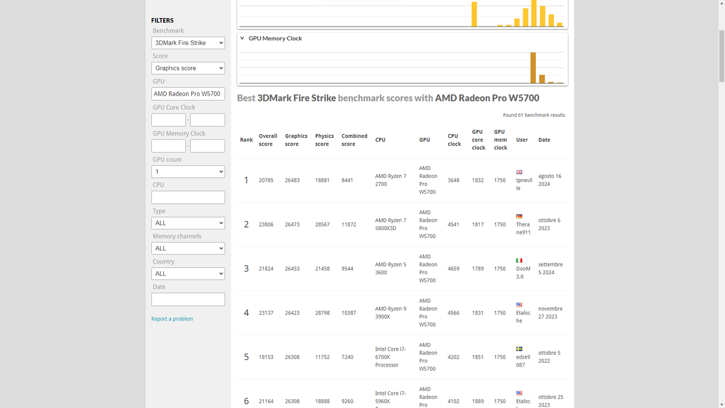725x408 pixels.
Task: Click the Italian flag icon next to DooM3.it
Action: [519, 261]
